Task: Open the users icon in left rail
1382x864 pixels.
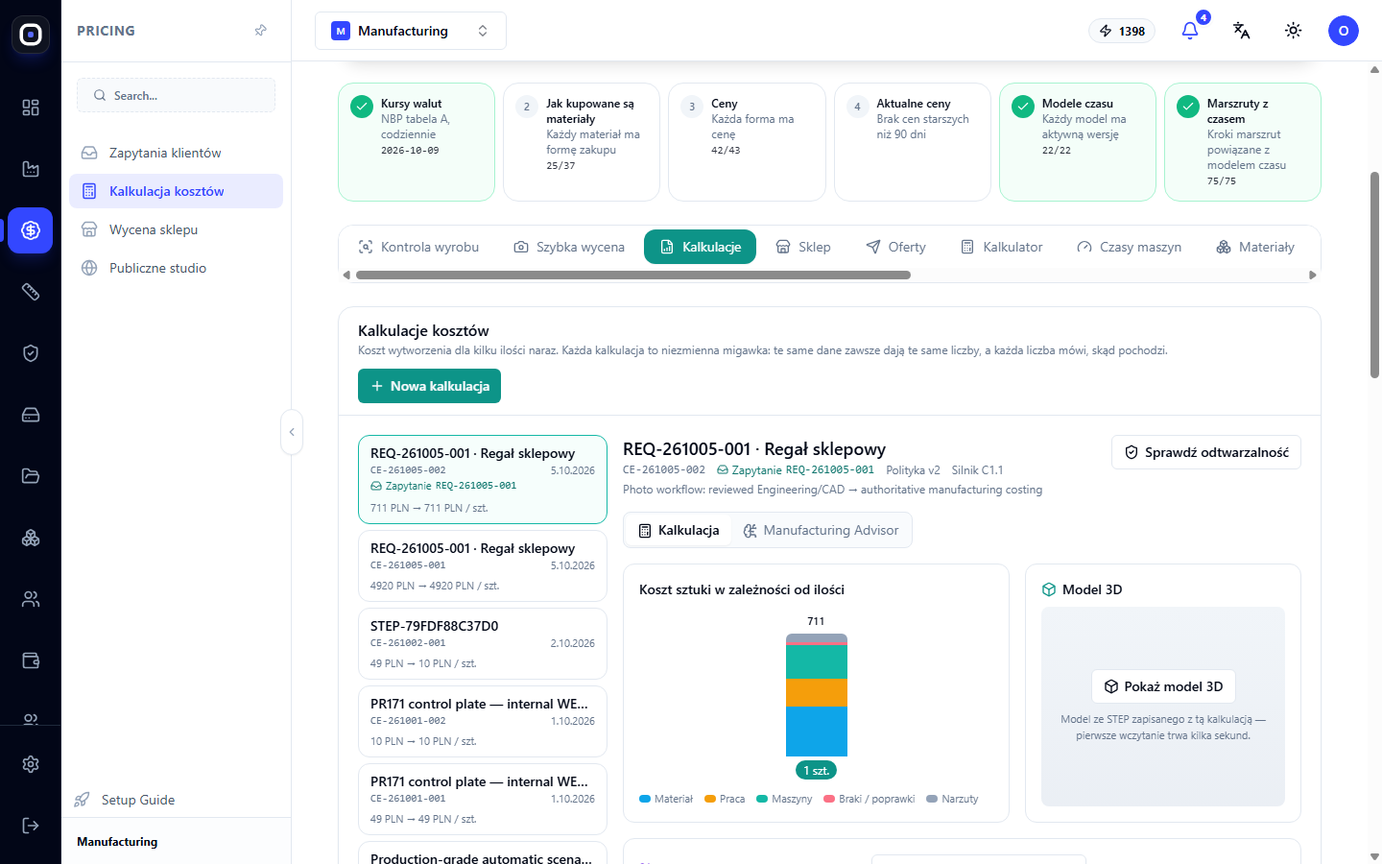Action: click(x=31, y=599)
